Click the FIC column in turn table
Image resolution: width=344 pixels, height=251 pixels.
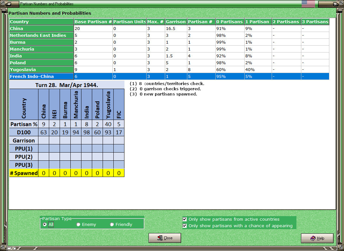119,105
